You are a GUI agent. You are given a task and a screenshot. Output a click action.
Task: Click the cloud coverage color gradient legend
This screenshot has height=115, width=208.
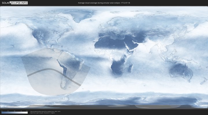click(14, 112)
